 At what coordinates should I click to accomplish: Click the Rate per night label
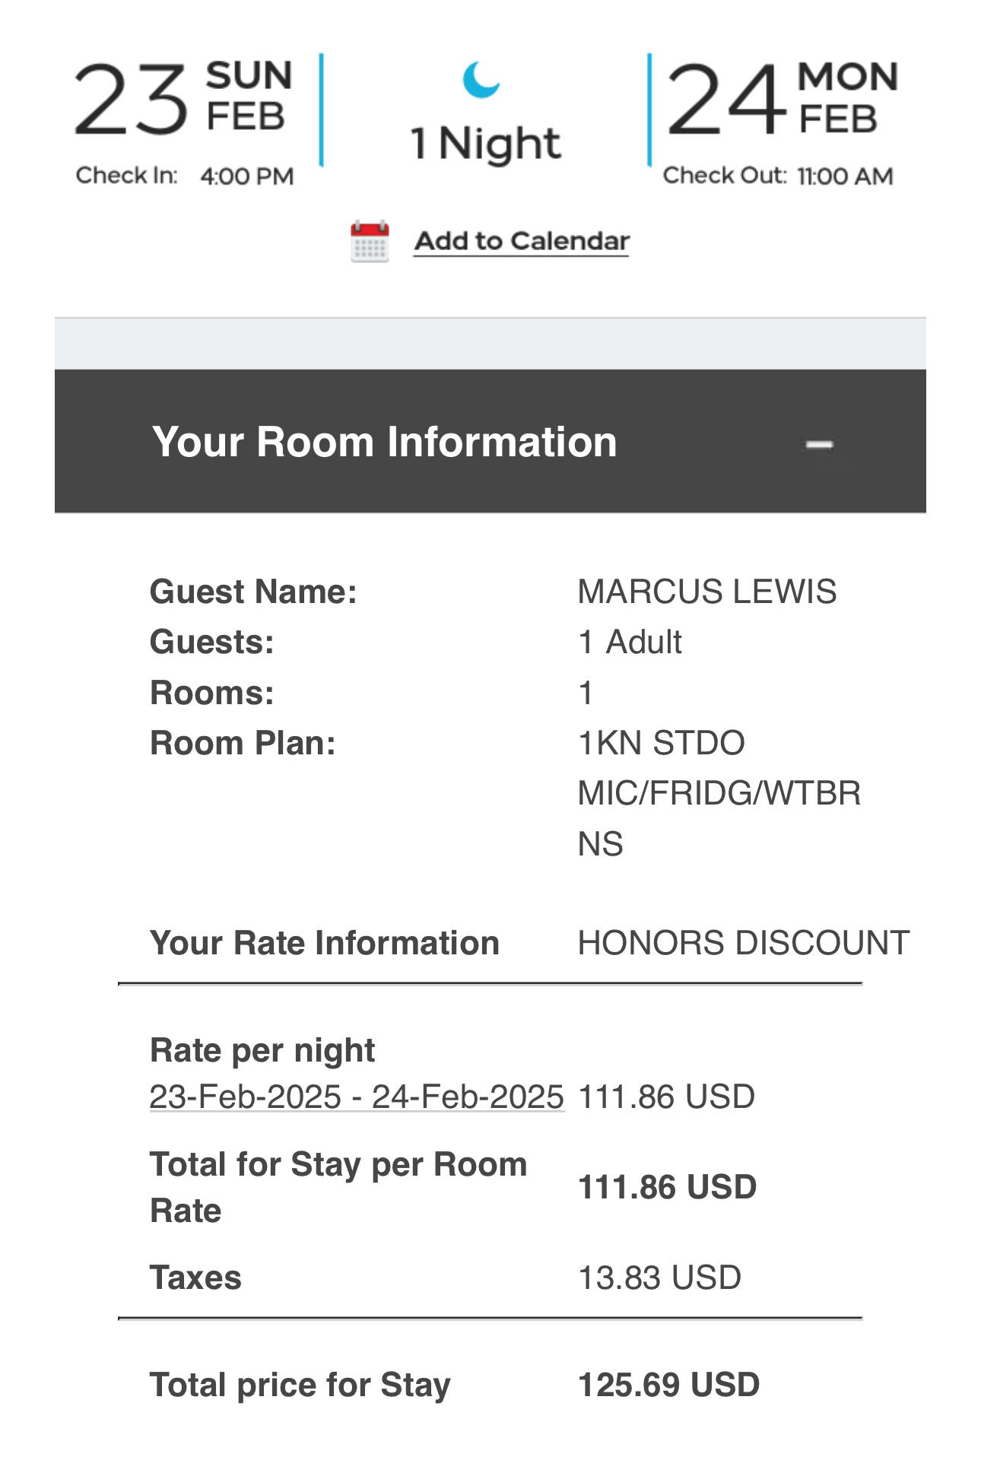262,1050
